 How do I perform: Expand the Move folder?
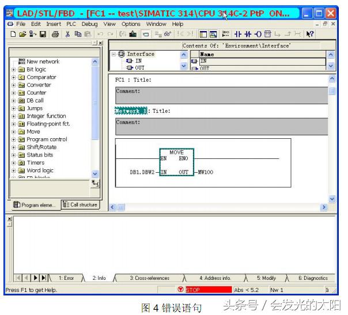click(13, 132)
